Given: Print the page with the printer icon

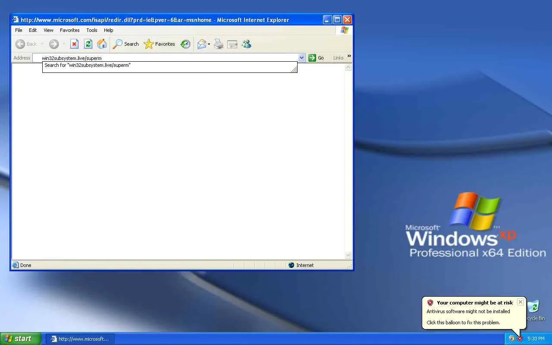Looking at the screenshot, I should pos(219,44).
